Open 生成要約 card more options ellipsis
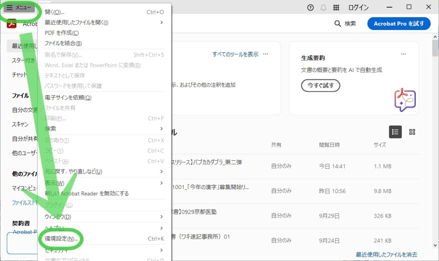The height and width of the screenshot is (261, 439). pyautogui.click(x=403, y=54)
